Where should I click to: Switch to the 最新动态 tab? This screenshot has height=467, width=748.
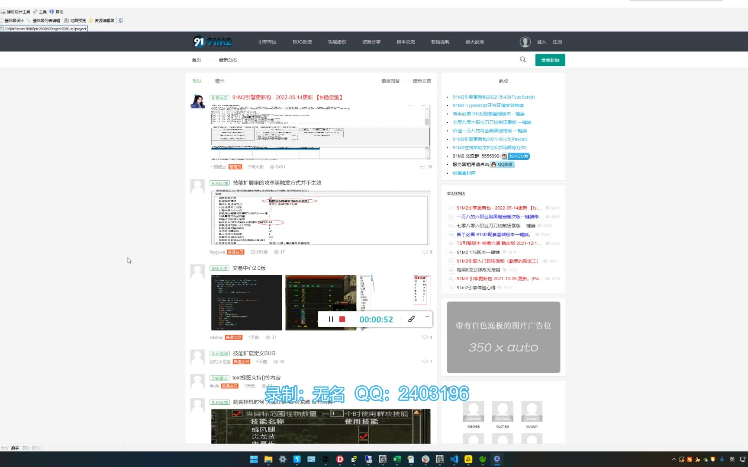(228, 60)
